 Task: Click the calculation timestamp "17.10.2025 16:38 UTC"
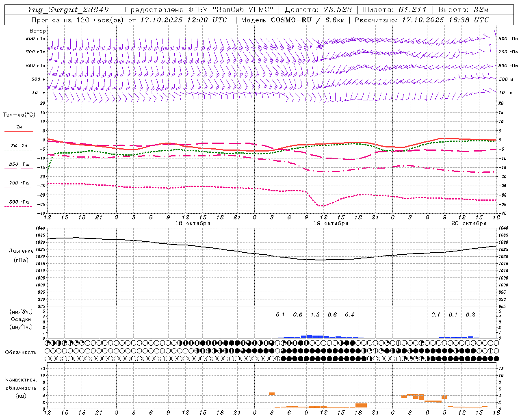coord(445,20)
